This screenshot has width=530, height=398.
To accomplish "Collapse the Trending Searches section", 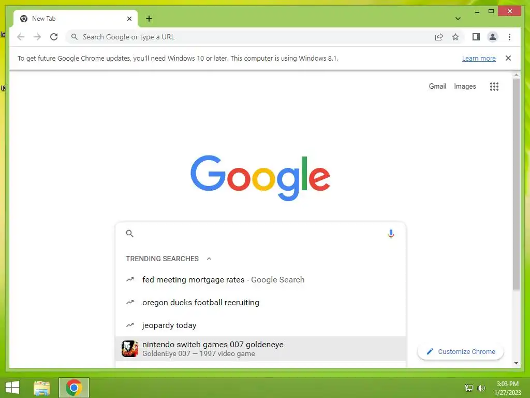I will 209,259.
